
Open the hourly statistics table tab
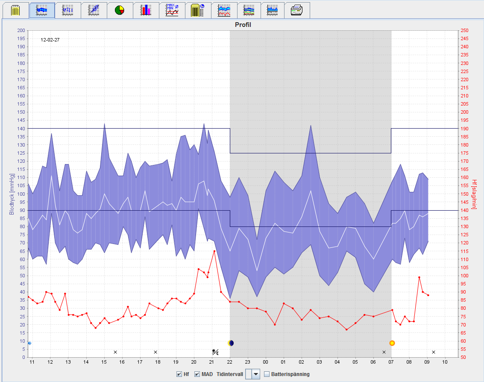[x=198, y=10]
